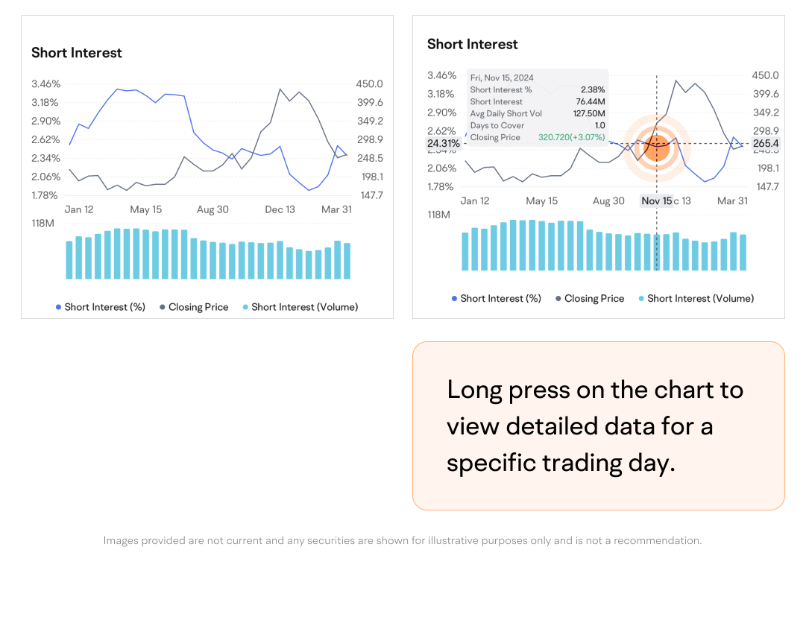806x620 pixels.
Task: Click the 265.4 crosshair price label
Action: pos(766,143)
